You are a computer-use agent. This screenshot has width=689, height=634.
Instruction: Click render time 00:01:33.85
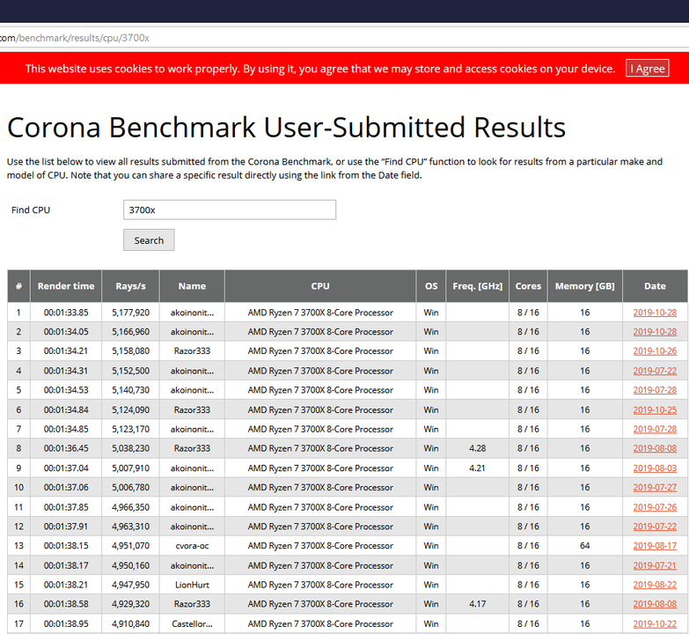(x=66, y=313)
